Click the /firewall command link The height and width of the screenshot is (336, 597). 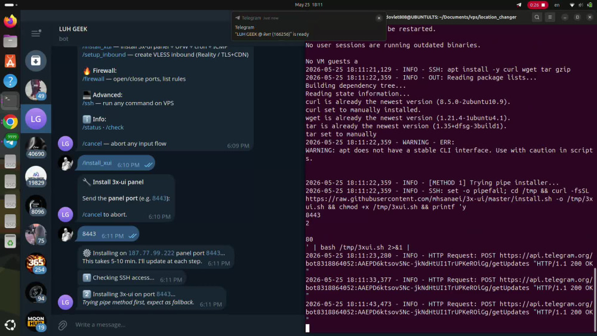(93, 79)
